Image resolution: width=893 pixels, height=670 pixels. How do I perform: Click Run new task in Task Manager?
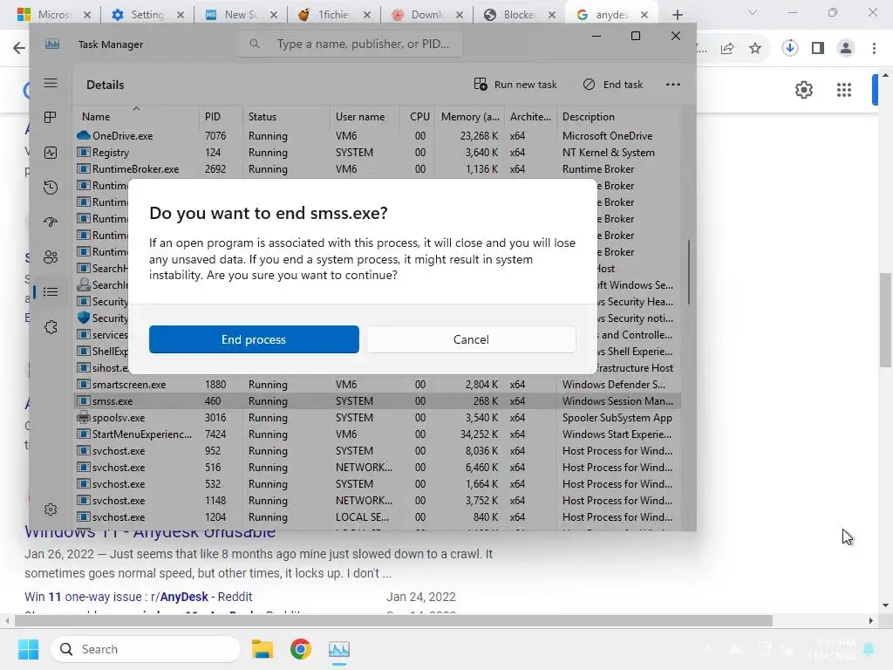[x=515, y=85]
